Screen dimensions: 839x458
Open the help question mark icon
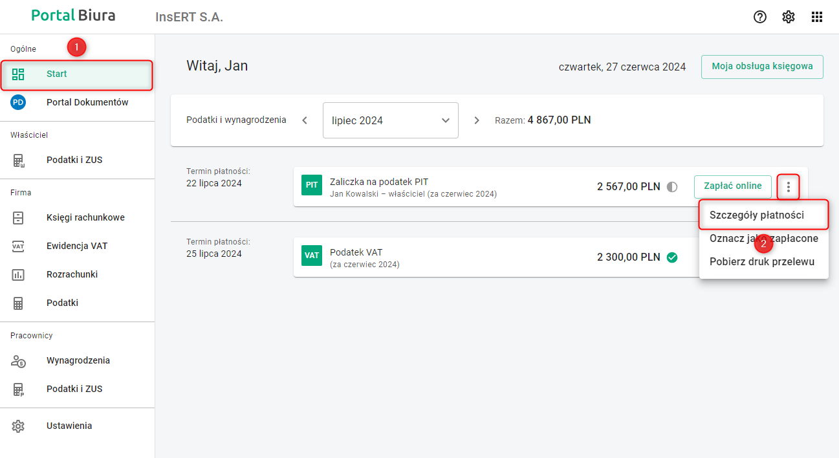[760, 17]
